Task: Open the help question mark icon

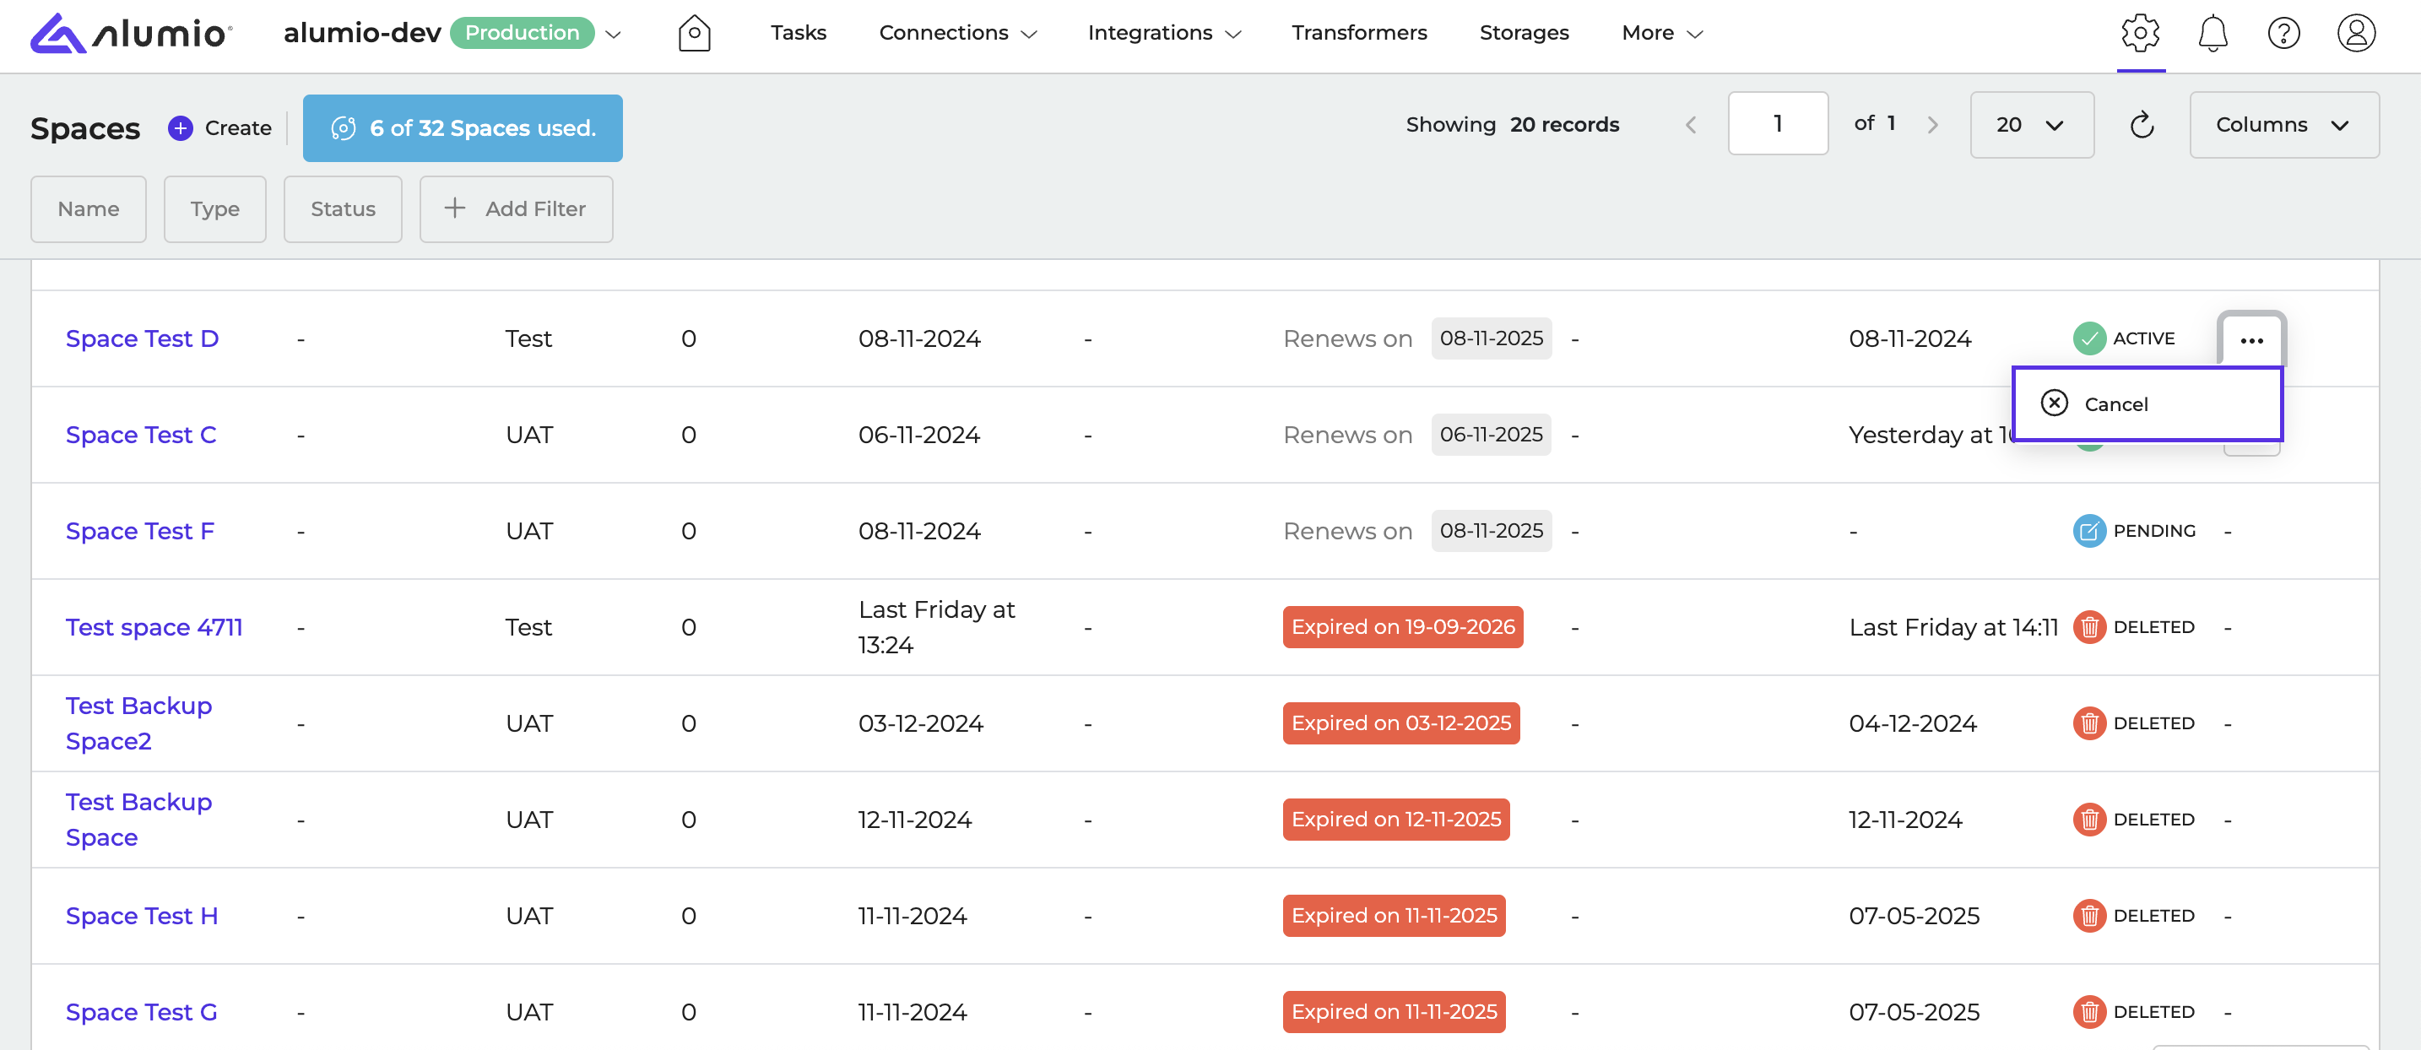Action: click(x=2283, y=33)
